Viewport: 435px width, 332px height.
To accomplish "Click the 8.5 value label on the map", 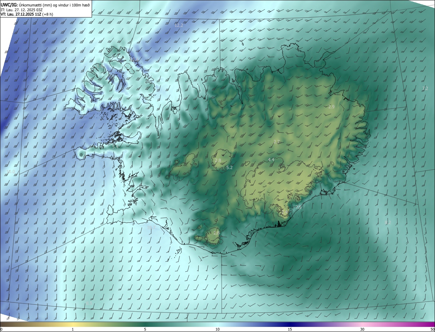I will pos(89,303).
